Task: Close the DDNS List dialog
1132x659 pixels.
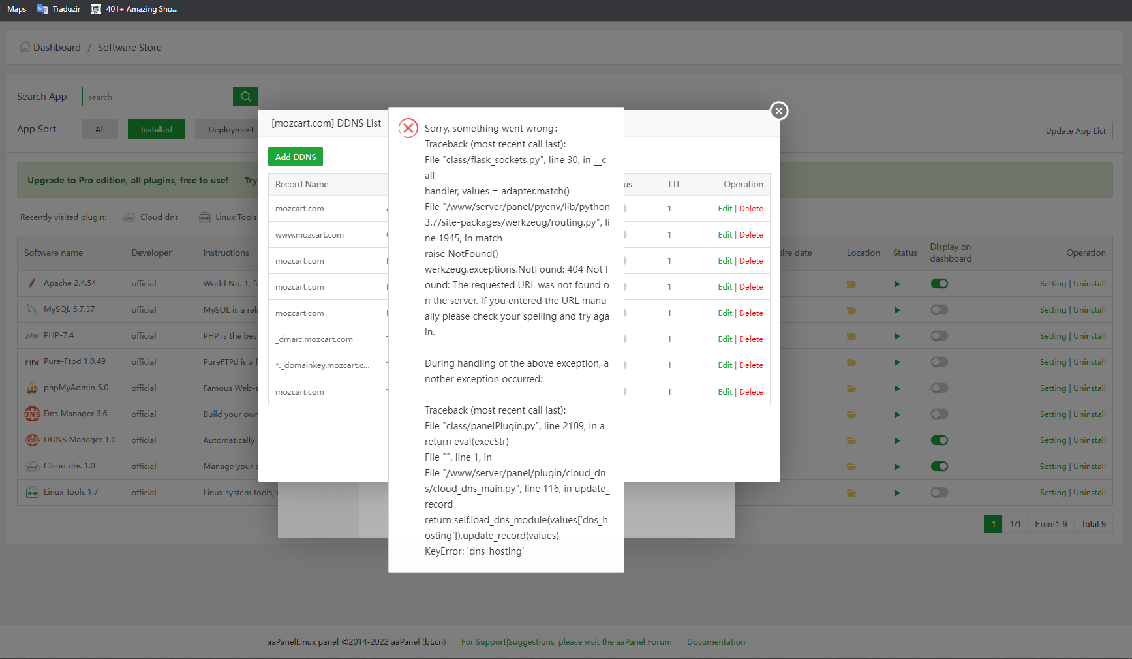Action: tap(778, 111)
